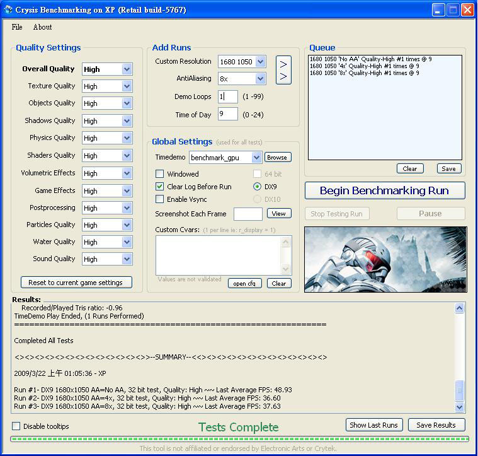The width and height of the screenshot is (478, 456).
Task: Check Disable tooltips
Action: (x=16, y=426)
